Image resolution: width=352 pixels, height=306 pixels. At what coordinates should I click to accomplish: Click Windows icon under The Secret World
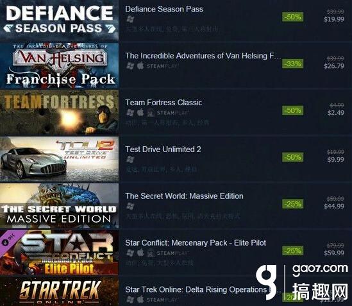130,207
